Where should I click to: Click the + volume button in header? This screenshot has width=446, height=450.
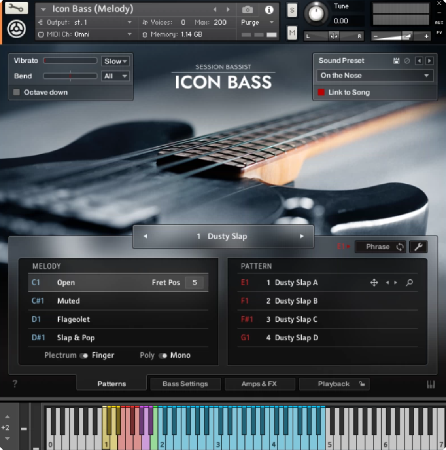[x=426, y=36]
